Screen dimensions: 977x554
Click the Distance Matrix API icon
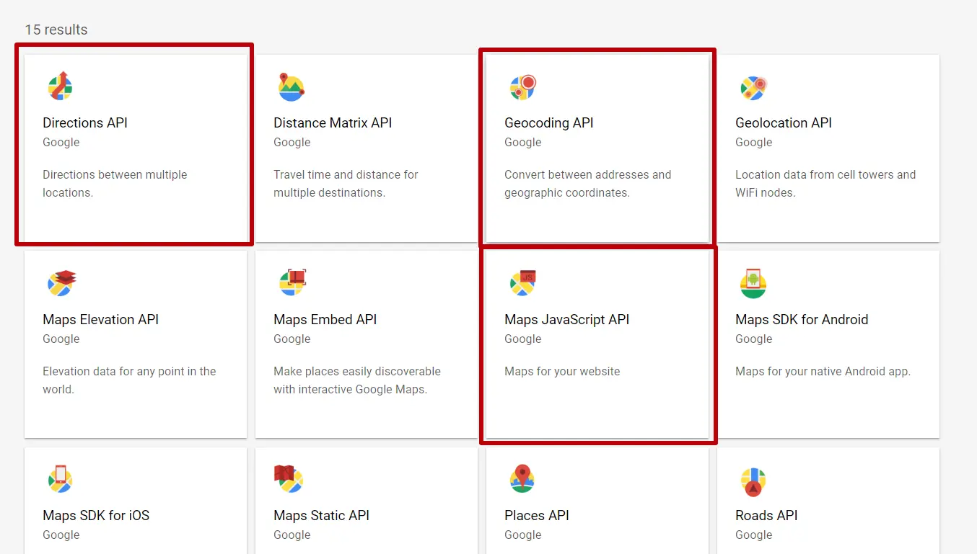pos(292,86)
